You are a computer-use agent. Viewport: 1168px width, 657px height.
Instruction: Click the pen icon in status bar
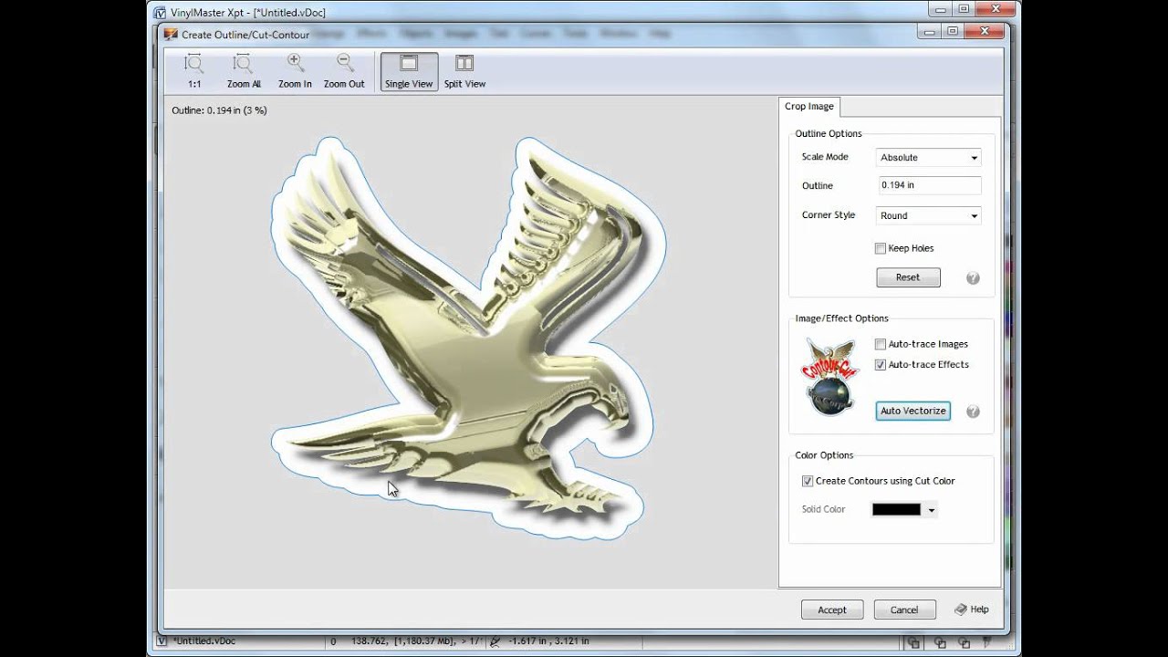[x=495, y=641]
